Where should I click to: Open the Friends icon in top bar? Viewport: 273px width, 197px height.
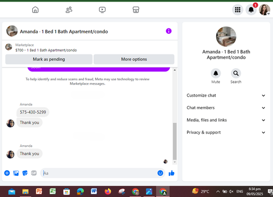coord(69,10)
